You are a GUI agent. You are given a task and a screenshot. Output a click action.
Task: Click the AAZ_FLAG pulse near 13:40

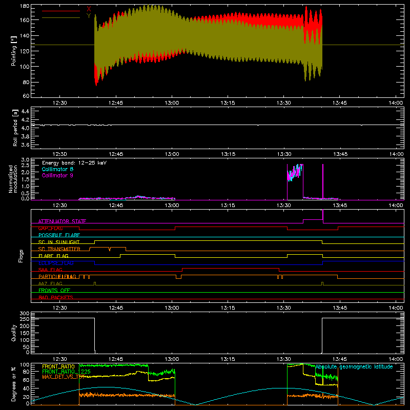click(x=322, y=284)
